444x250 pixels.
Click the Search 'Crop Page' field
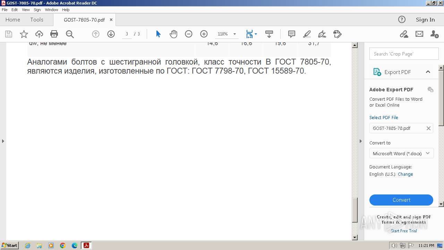[404, 54]
